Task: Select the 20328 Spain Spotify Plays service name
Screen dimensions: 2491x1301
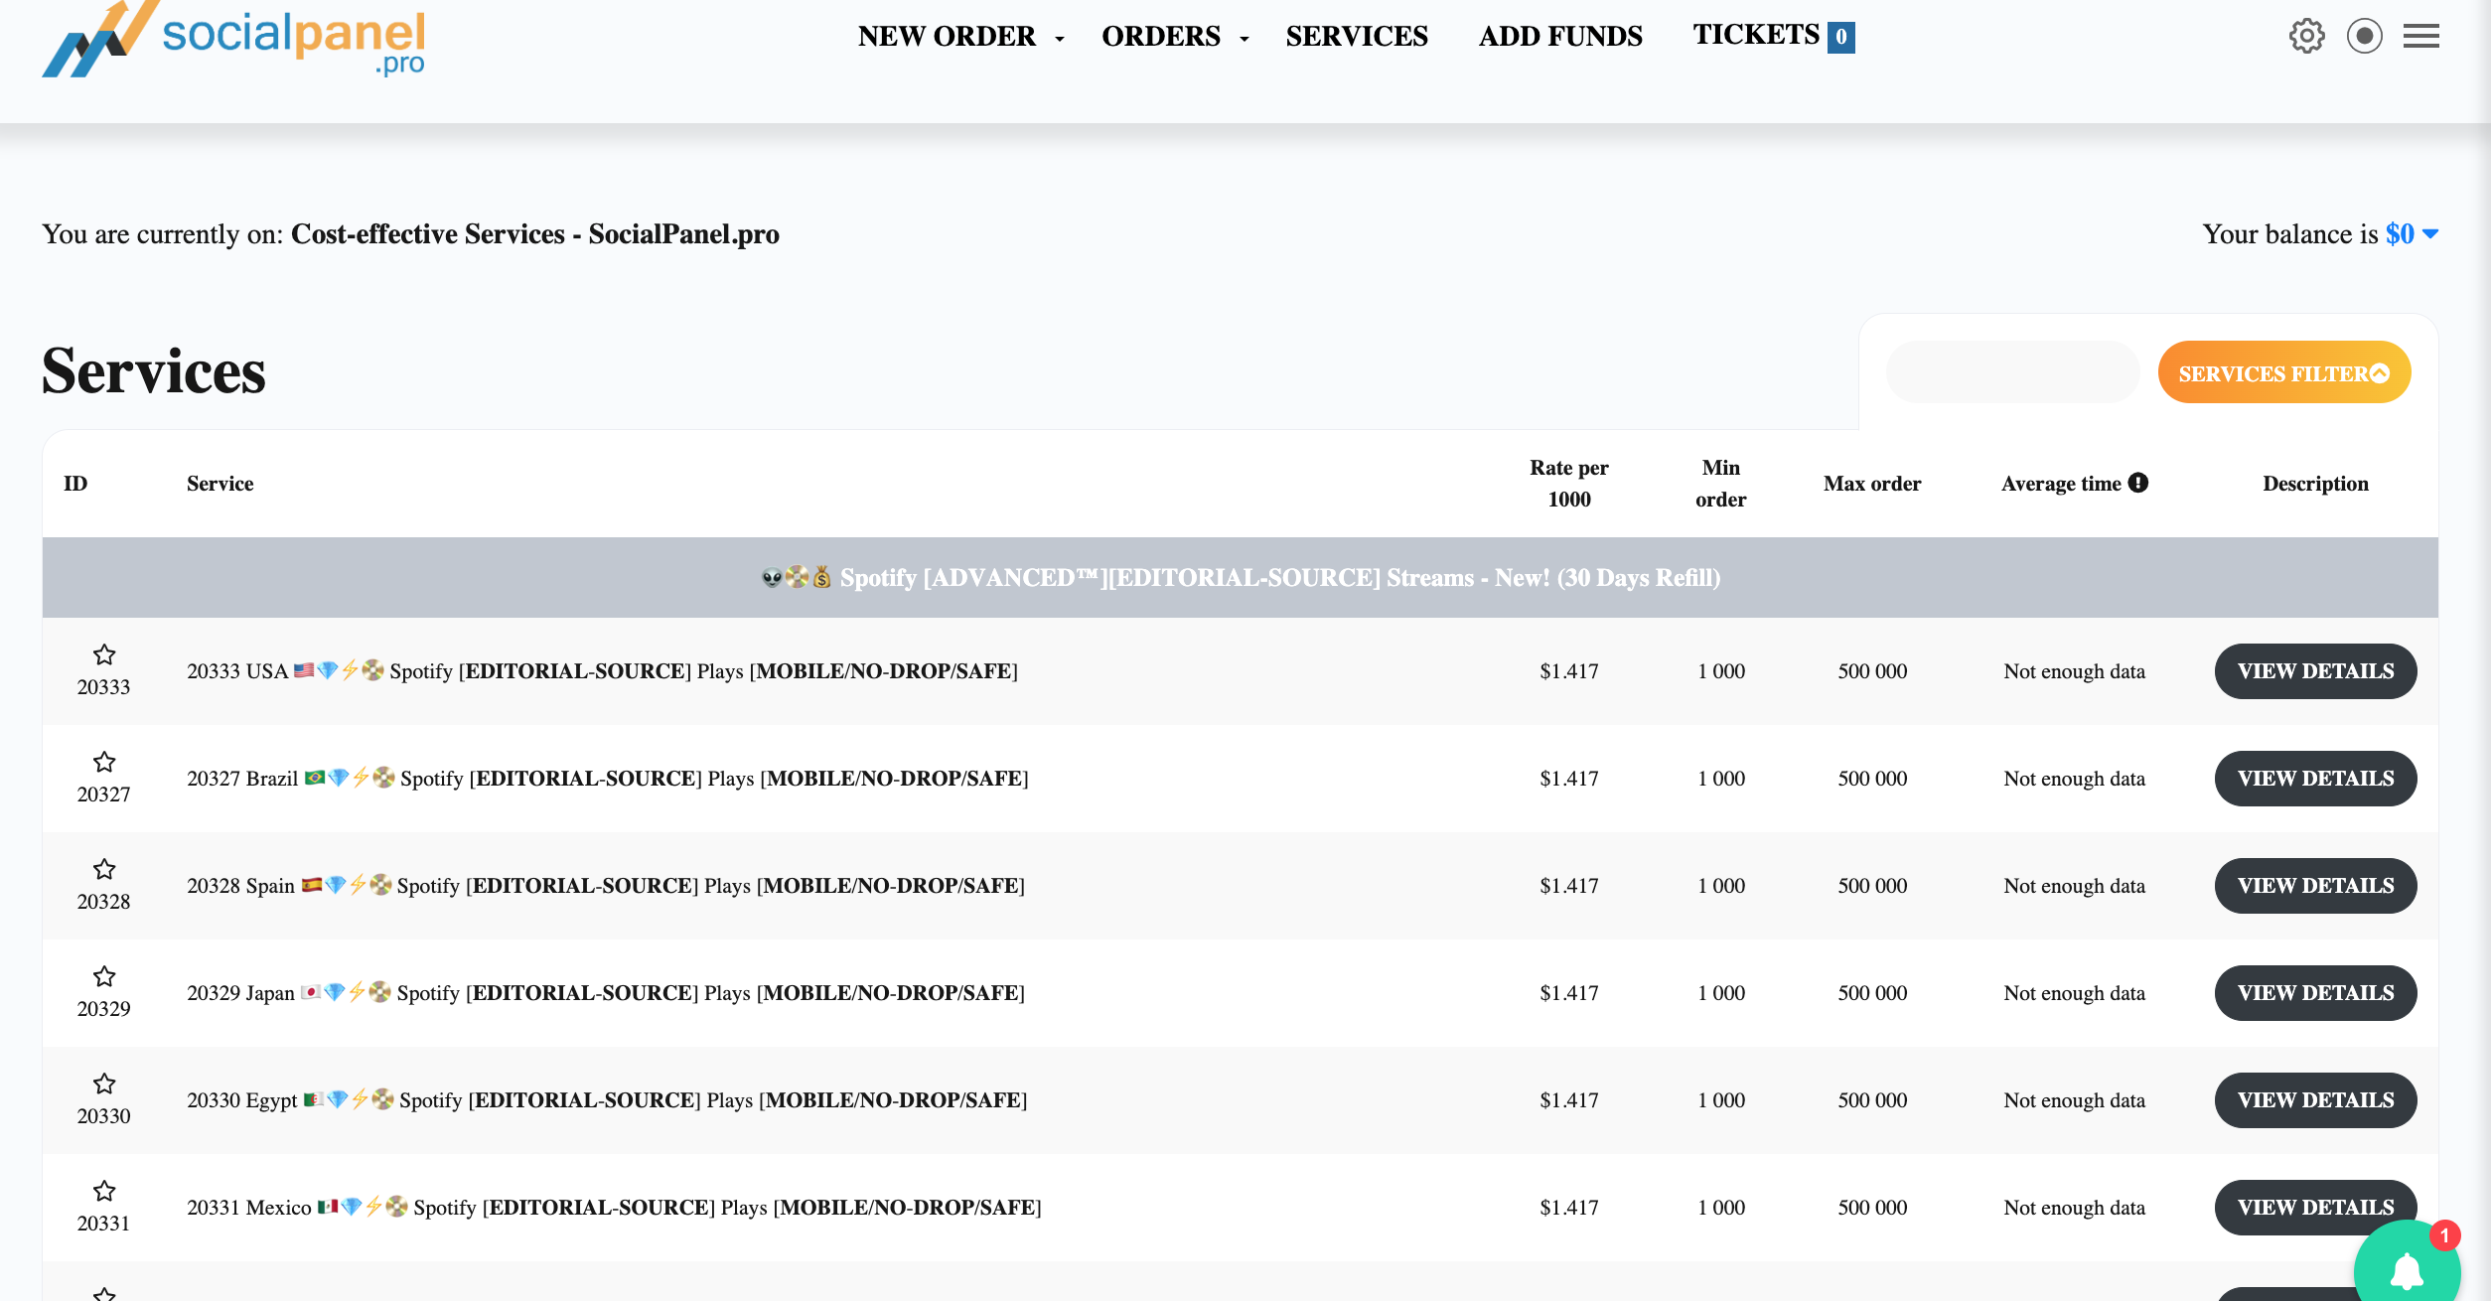Action: click(x=606, y=886)
